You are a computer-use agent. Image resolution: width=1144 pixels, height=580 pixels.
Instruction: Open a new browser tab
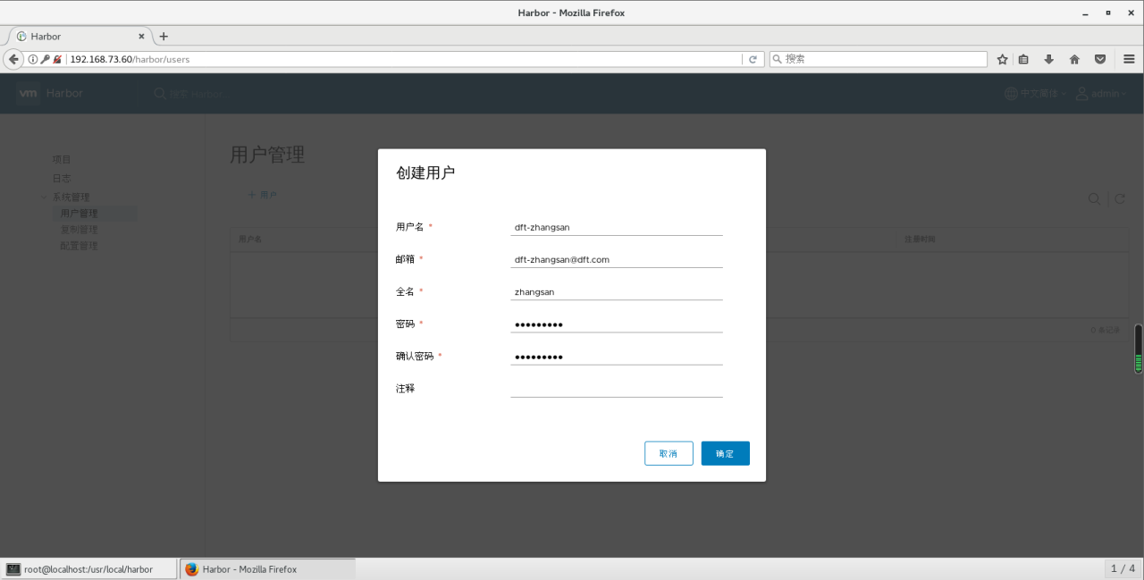click(x=163, y=37)
